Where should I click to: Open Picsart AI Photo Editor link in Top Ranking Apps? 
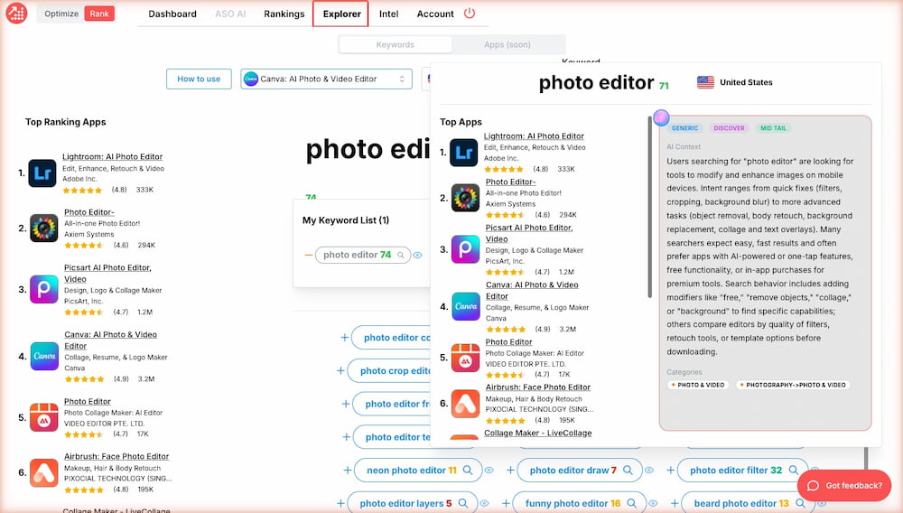click(x=107, y=273)
